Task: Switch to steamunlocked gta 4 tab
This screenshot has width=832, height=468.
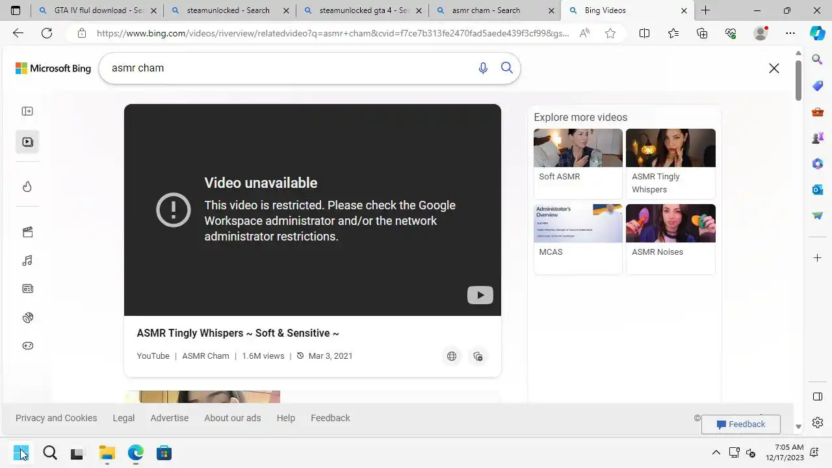Action: tap(362, 10)
